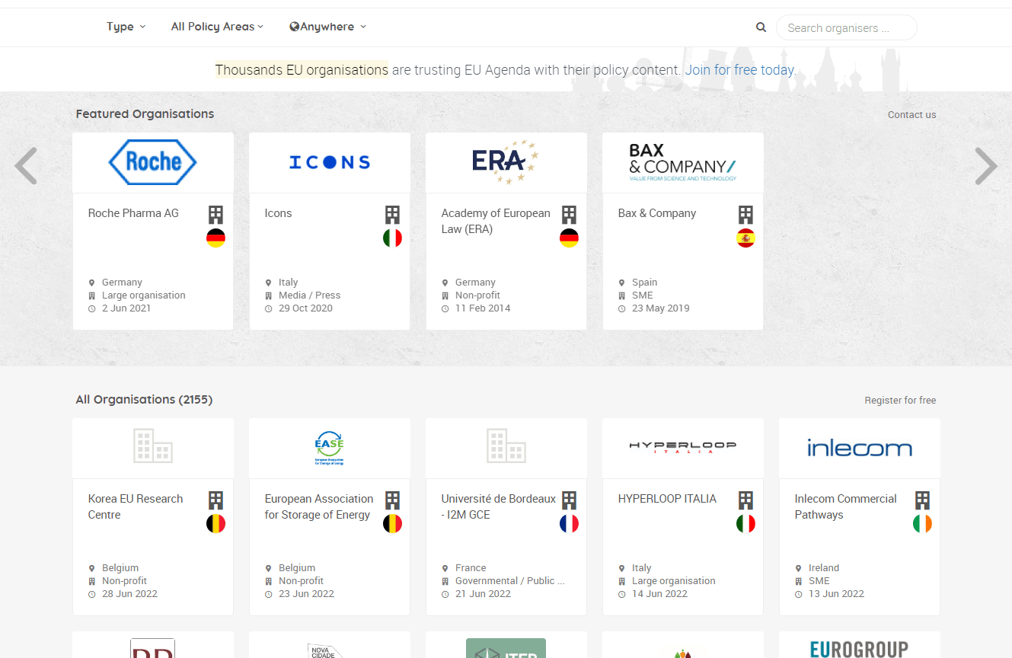Image resolution: width=1012 pixels, height=658 pixels.
Task: Focus the Search organisers input field
Action: click(x=846, y=28)
